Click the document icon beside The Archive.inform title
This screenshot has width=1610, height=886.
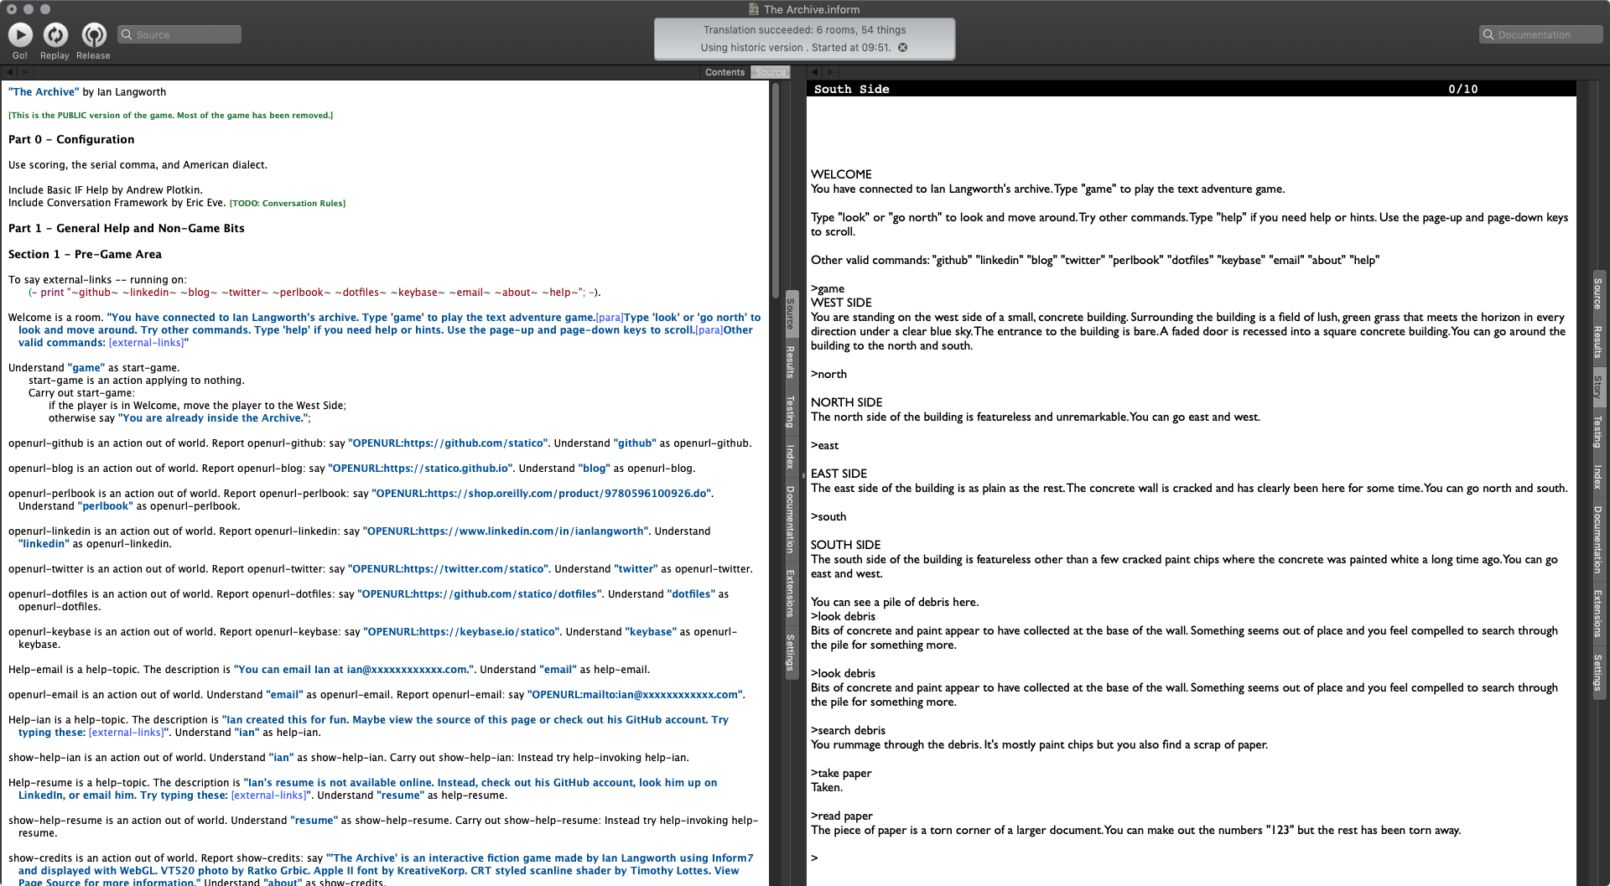coord(754,9)
